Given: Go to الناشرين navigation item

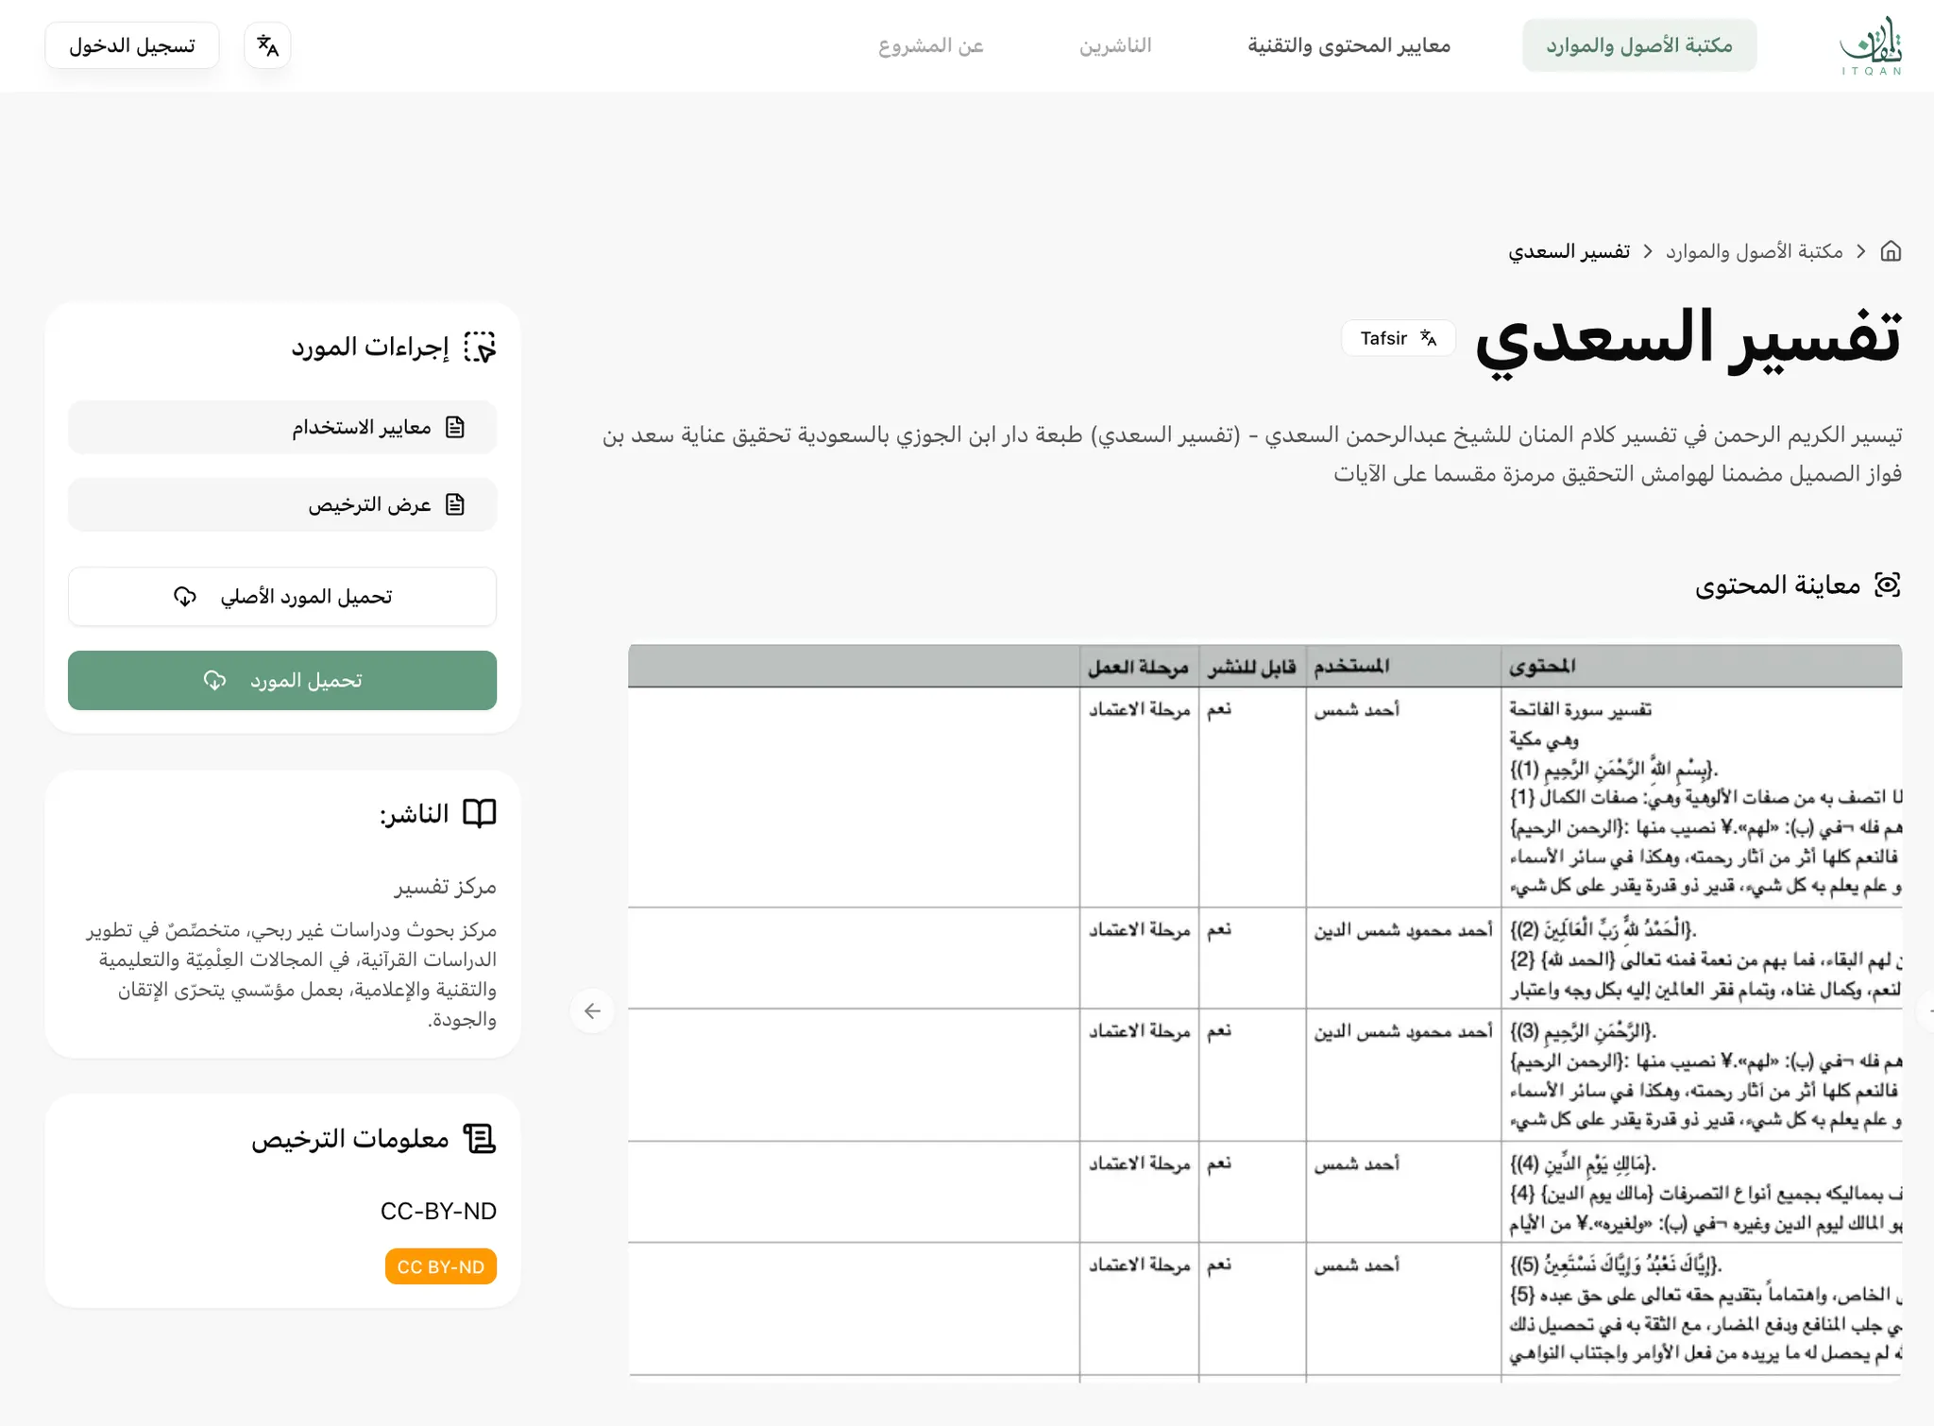Looking at the screenshot, I should (x=1115, y=45).
